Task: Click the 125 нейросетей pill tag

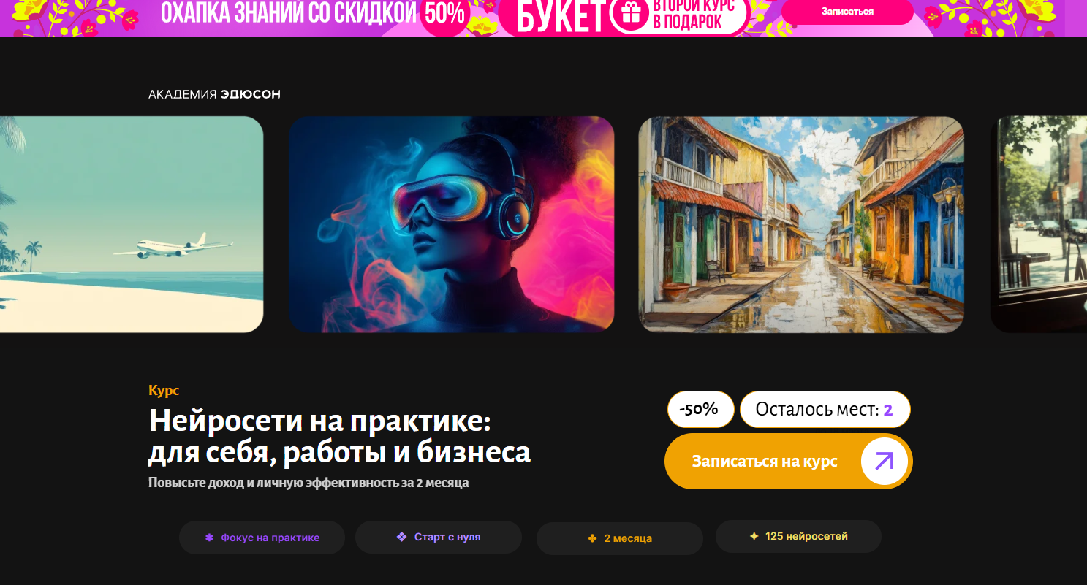Action: [x=798, y=536]
